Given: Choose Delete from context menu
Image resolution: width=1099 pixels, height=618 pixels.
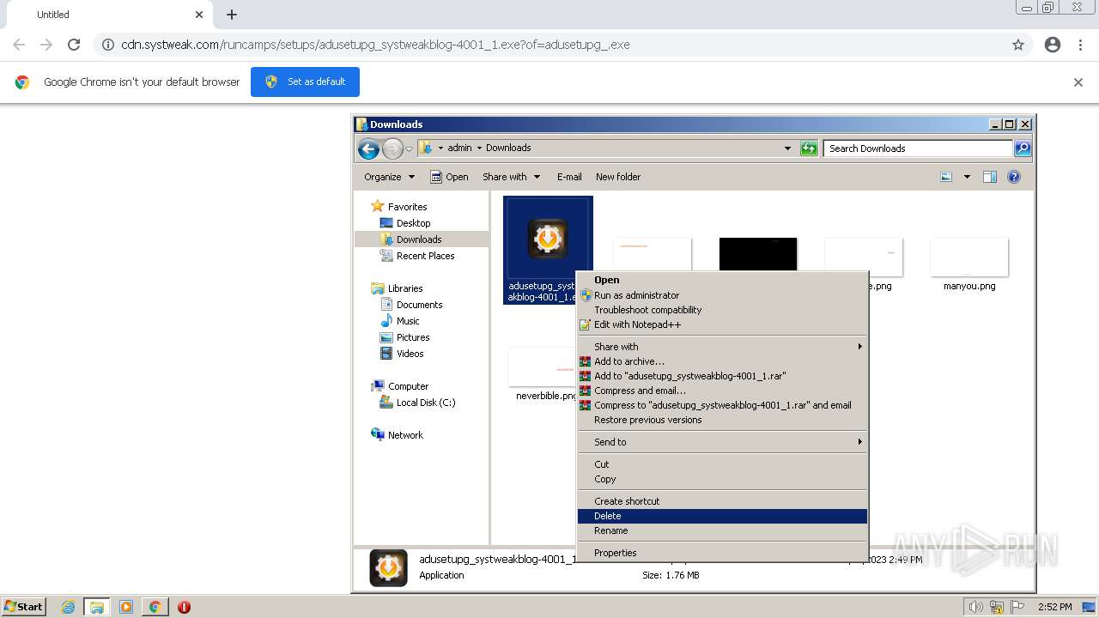Looking at the screenshot, I should [x=722, y=516].
